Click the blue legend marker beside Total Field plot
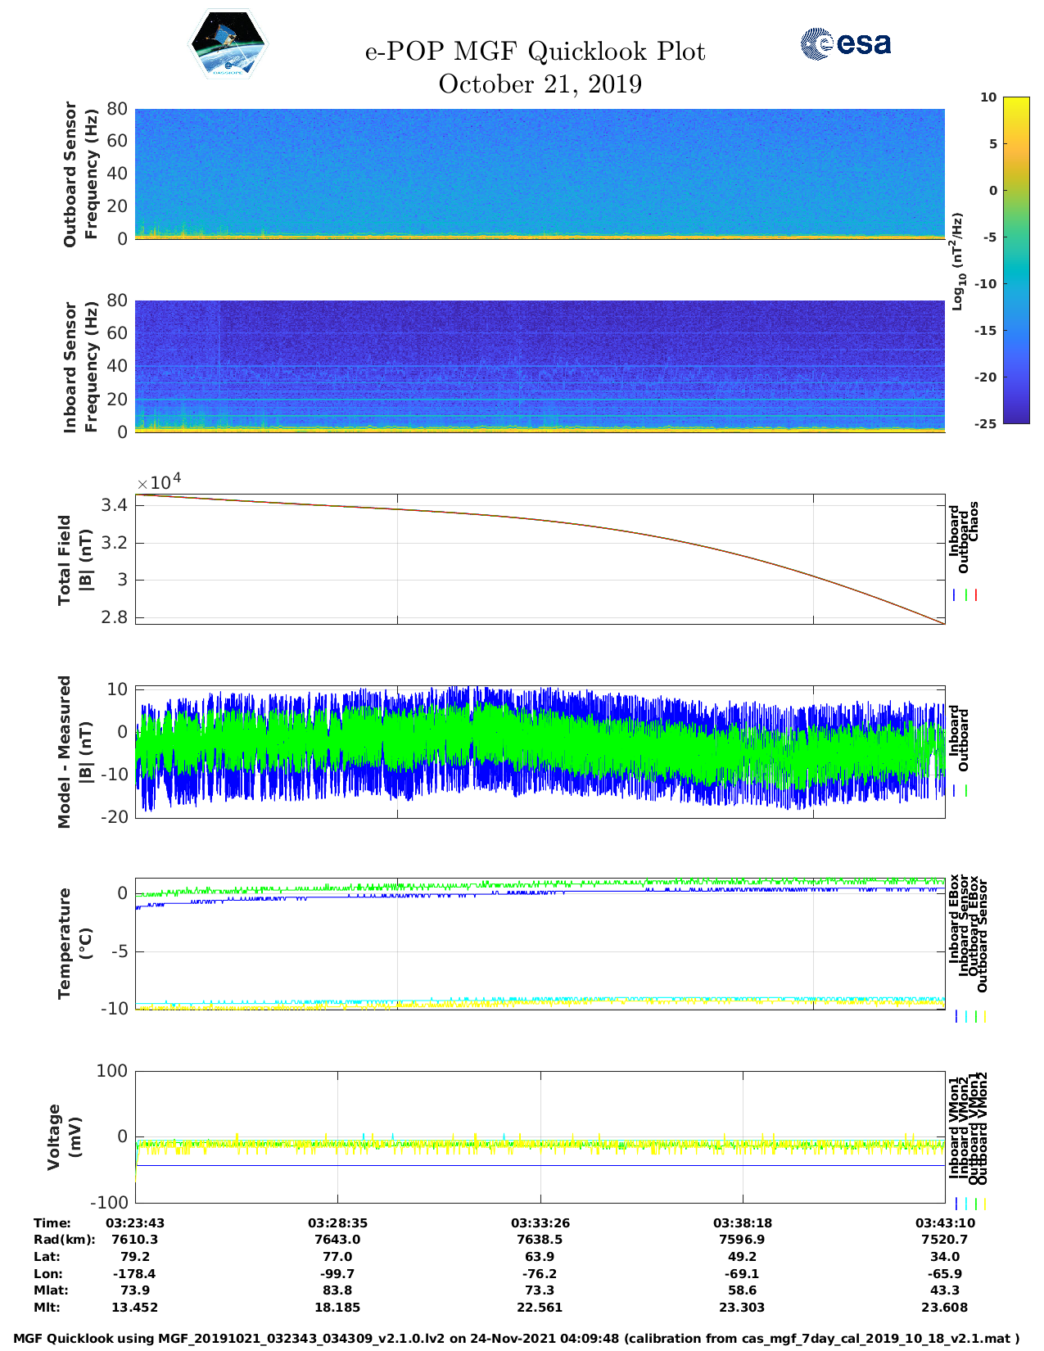Image resolution: width=1044 pixels, height=1351 pixels. pyautogui.click(x=955, y=595)
